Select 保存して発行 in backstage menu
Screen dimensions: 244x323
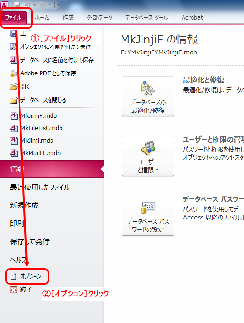click(30, 241)
